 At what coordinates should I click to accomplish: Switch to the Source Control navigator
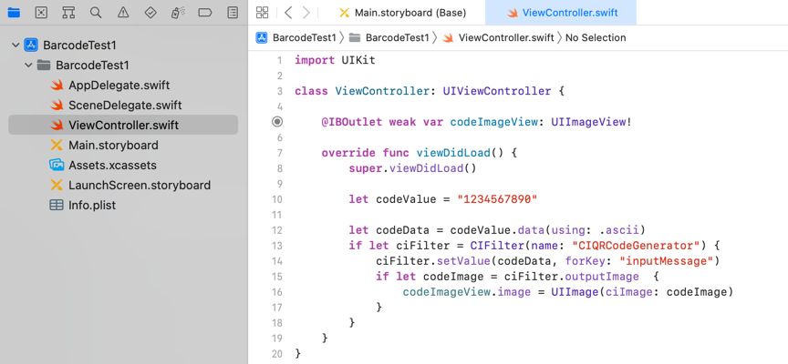(41, 13)
